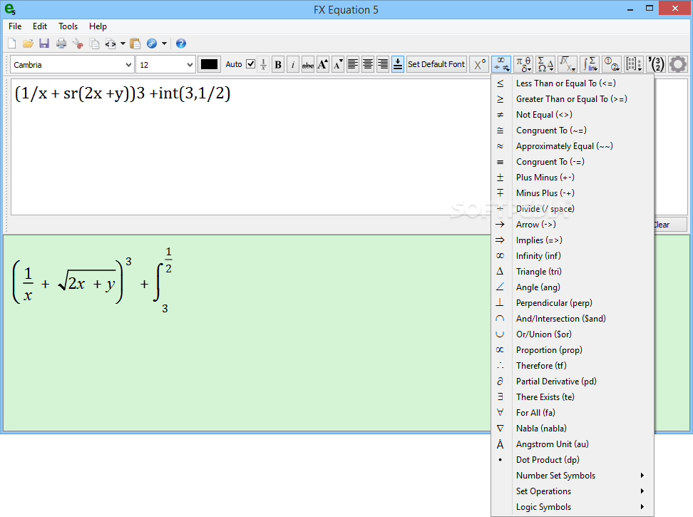Screen dimensions: 693x517
Task: Insert Therefore (tf) symbol
Action: click(573, 365)
